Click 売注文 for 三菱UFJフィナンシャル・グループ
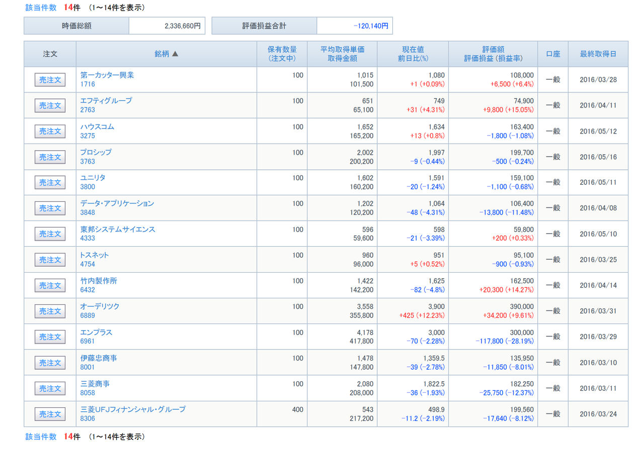644x449 pixels. pos(50,414)
